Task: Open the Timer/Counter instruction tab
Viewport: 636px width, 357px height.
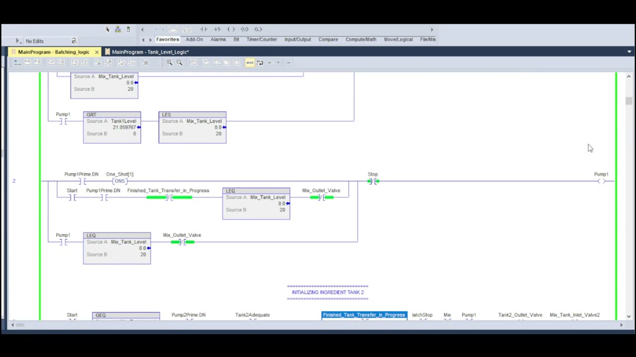Action: [x=262, y=39]
